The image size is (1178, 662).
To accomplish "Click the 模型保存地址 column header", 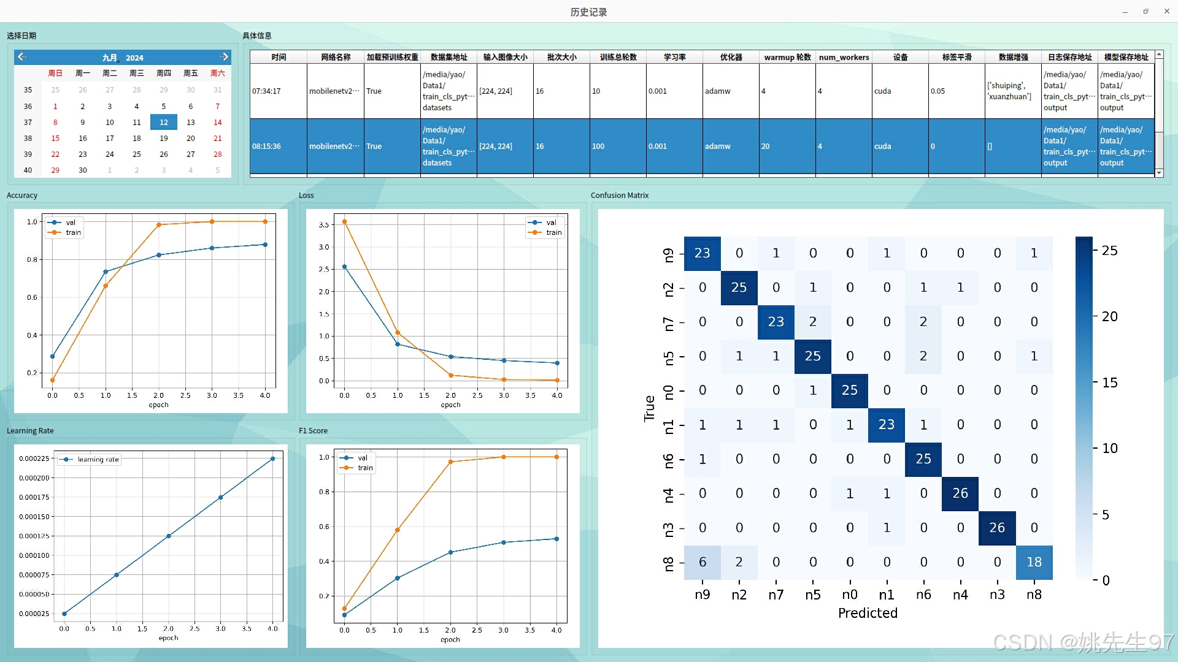I will pyautogui.click(x=1126, y=57).
